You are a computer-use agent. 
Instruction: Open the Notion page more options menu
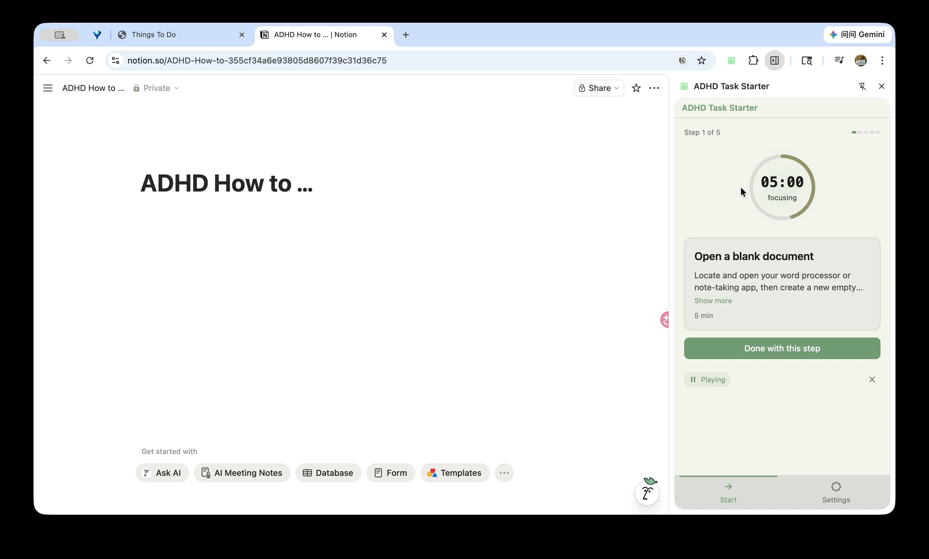tap(654, 88)
